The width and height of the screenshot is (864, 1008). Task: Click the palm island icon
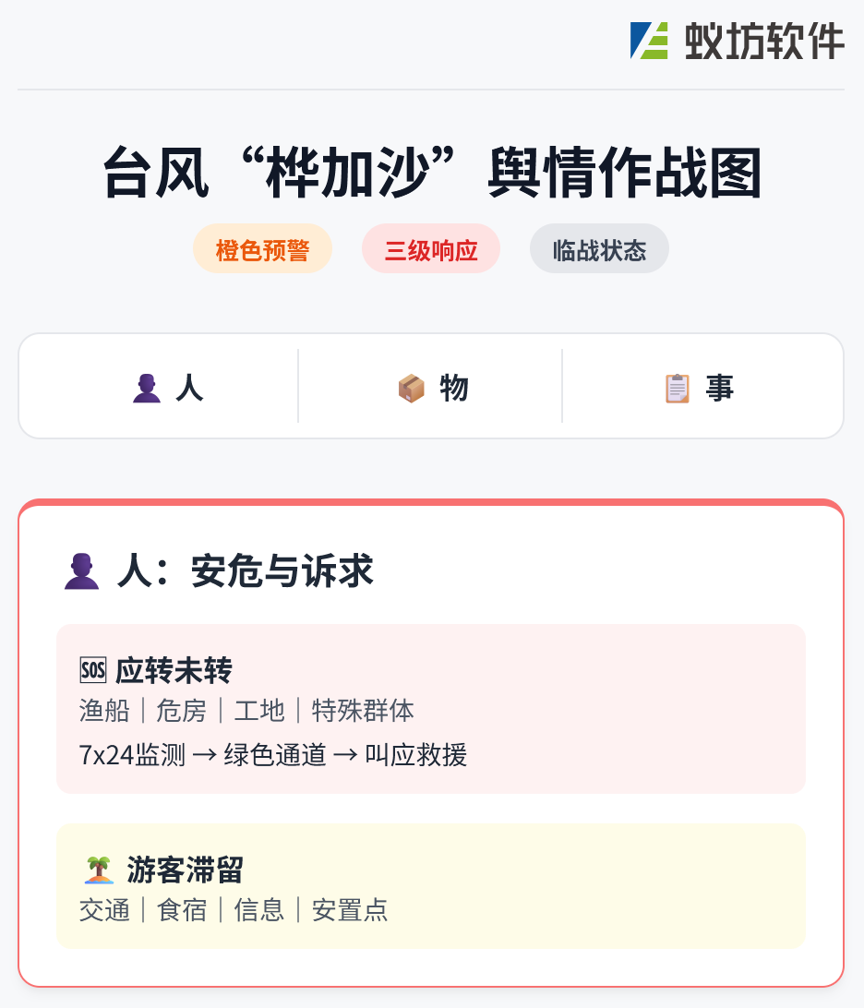click(x=99, y=870)
